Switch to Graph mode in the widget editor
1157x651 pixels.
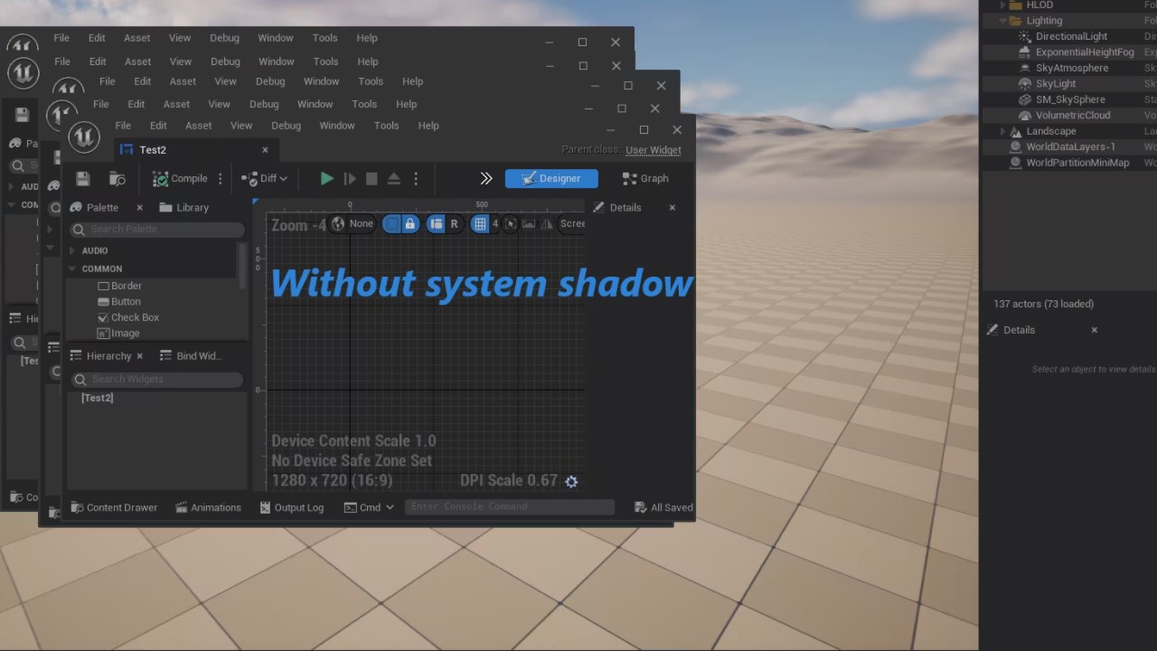click(646, 178)
